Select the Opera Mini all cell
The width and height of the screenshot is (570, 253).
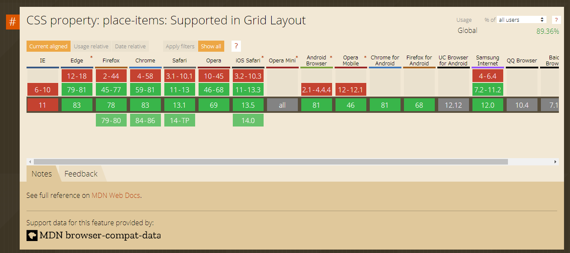282,105
